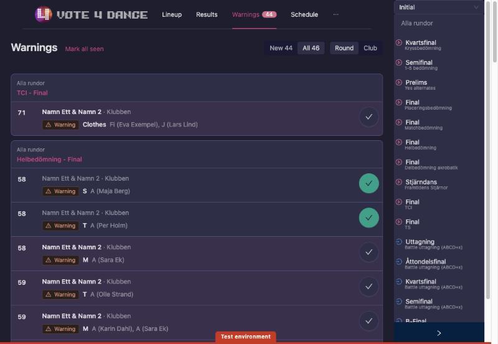Select play icon beside Stjärndans
The width and height of the screenshot is (498, 344).
click(399, 182)
